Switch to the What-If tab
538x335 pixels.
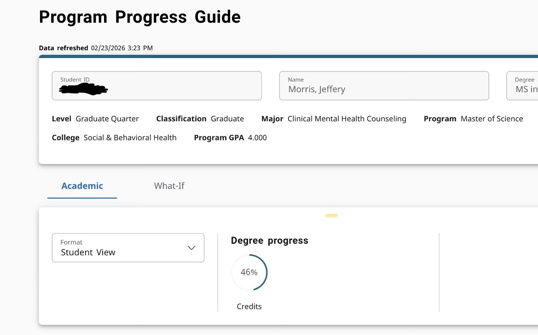(169, 186)
